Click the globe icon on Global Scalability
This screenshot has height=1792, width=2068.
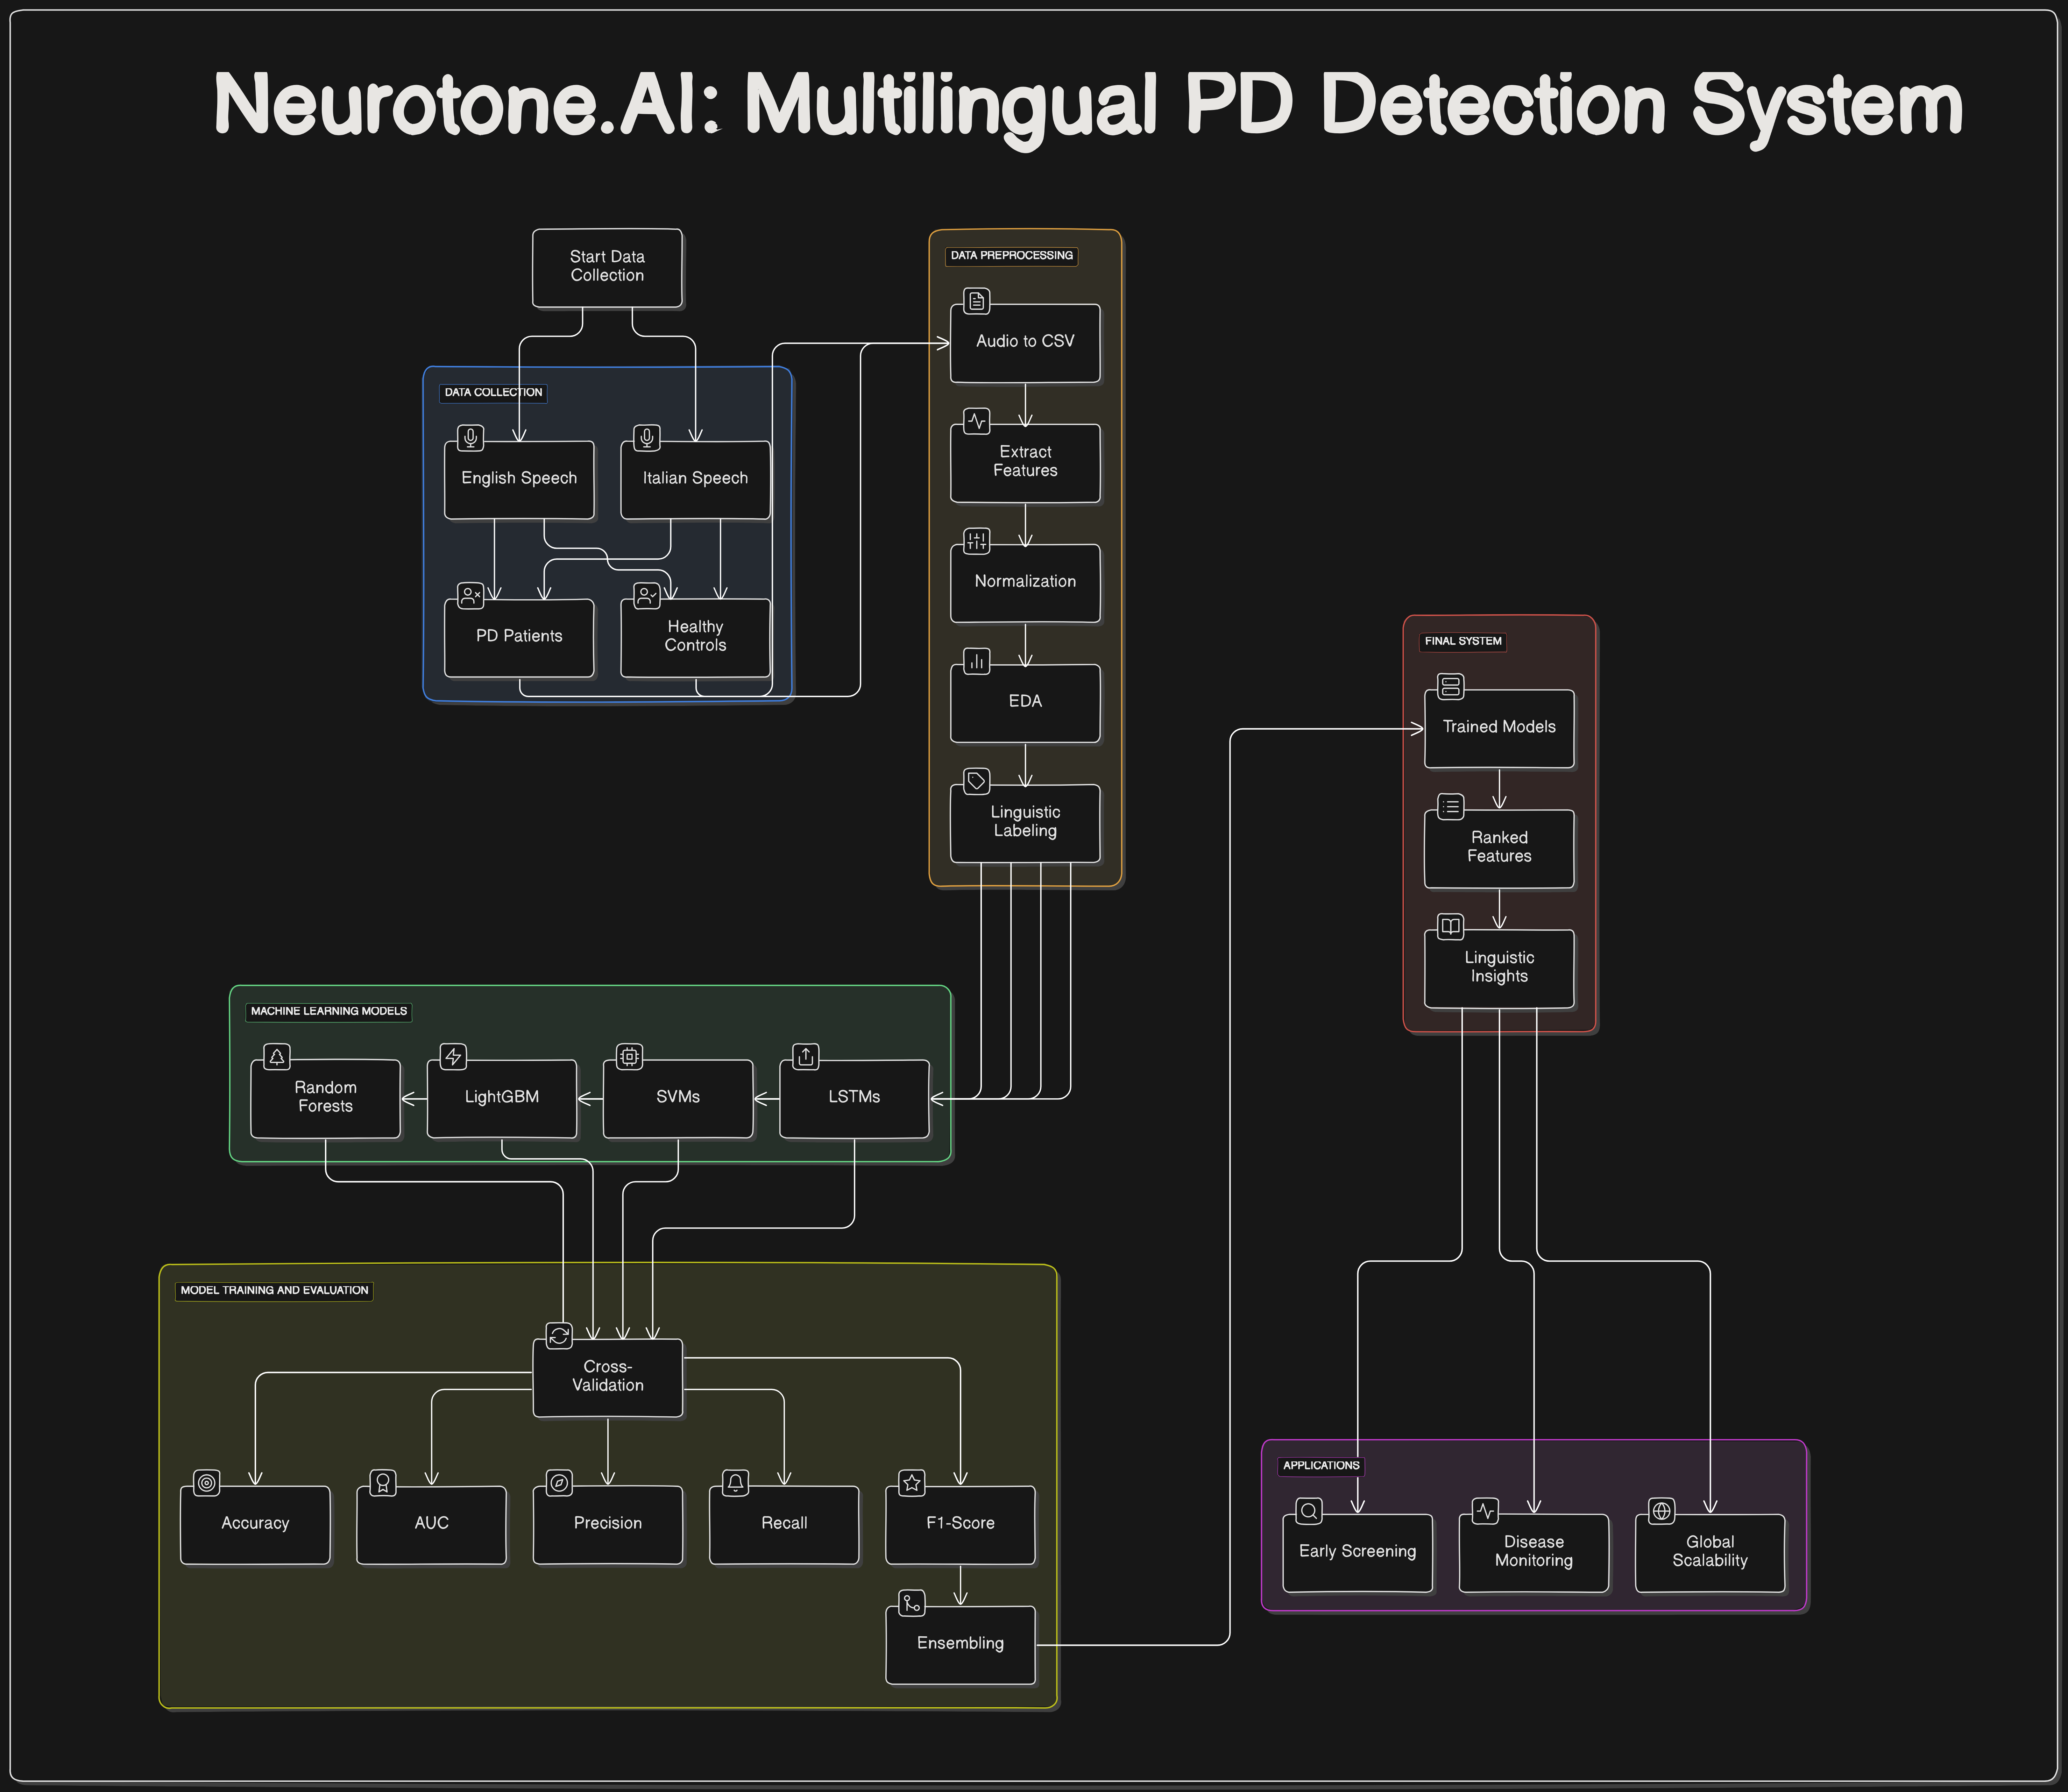pyautogui.click(x=1662, y=1511)
